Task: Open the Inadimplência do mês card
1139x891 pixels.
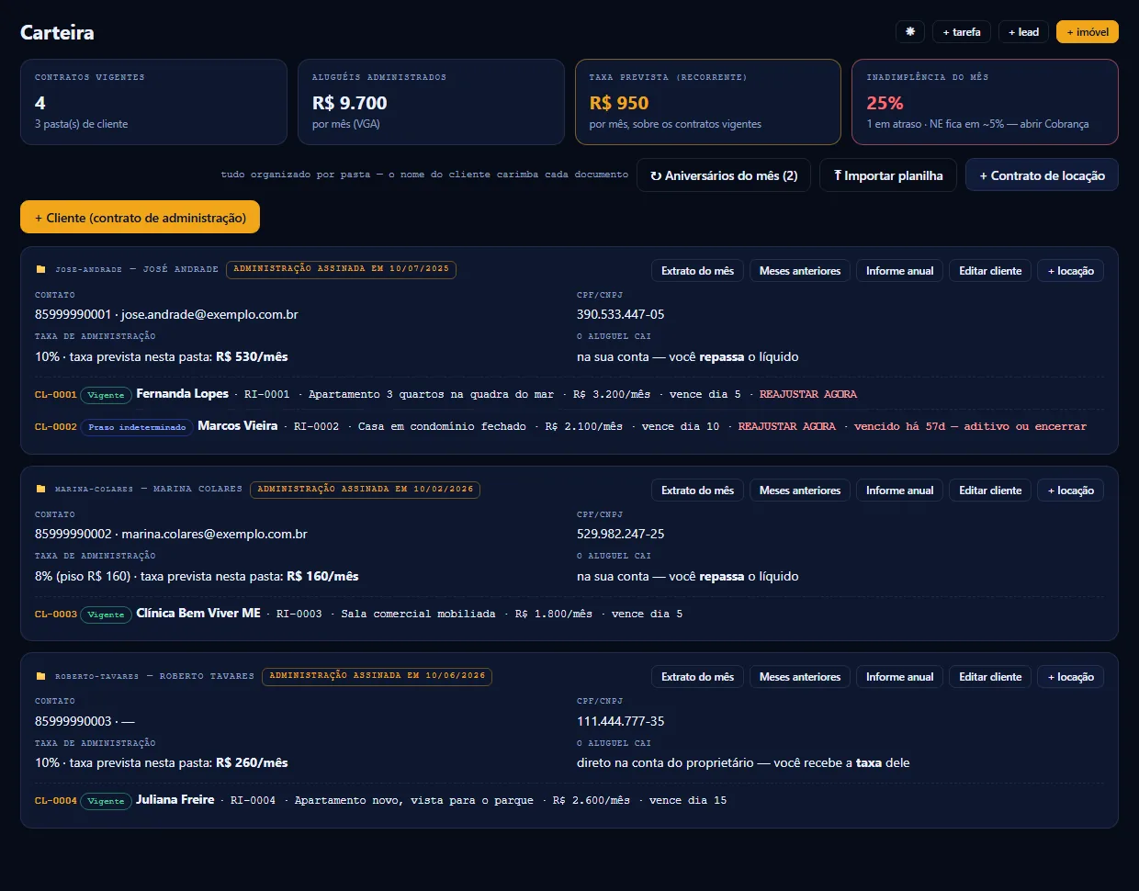Action: point(985,102)
